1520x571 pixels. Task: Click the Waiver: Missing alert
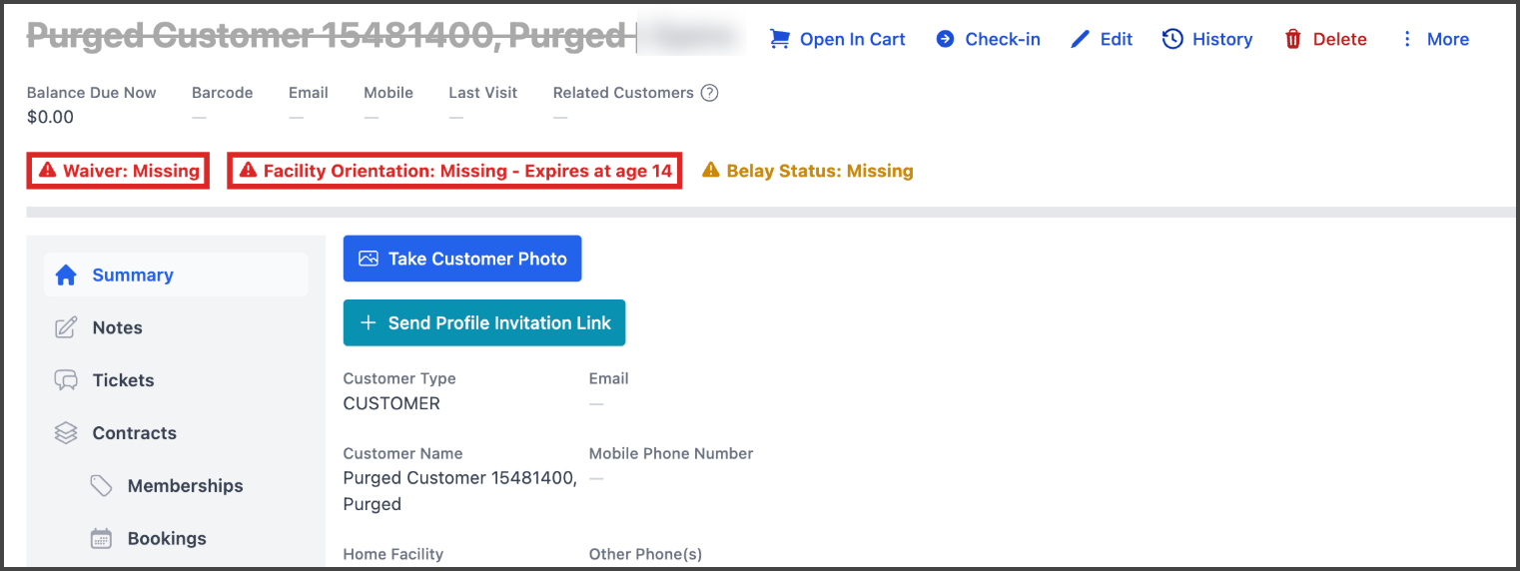coord(119,171)
